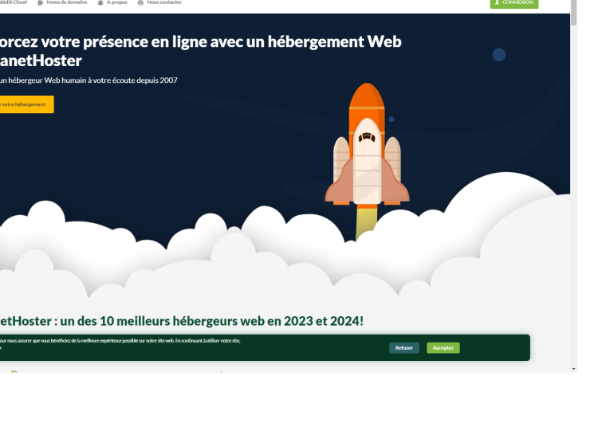
Task: Refuse cookies with the Refuser button
Action: pyautogui.click(x=404, y=348)
